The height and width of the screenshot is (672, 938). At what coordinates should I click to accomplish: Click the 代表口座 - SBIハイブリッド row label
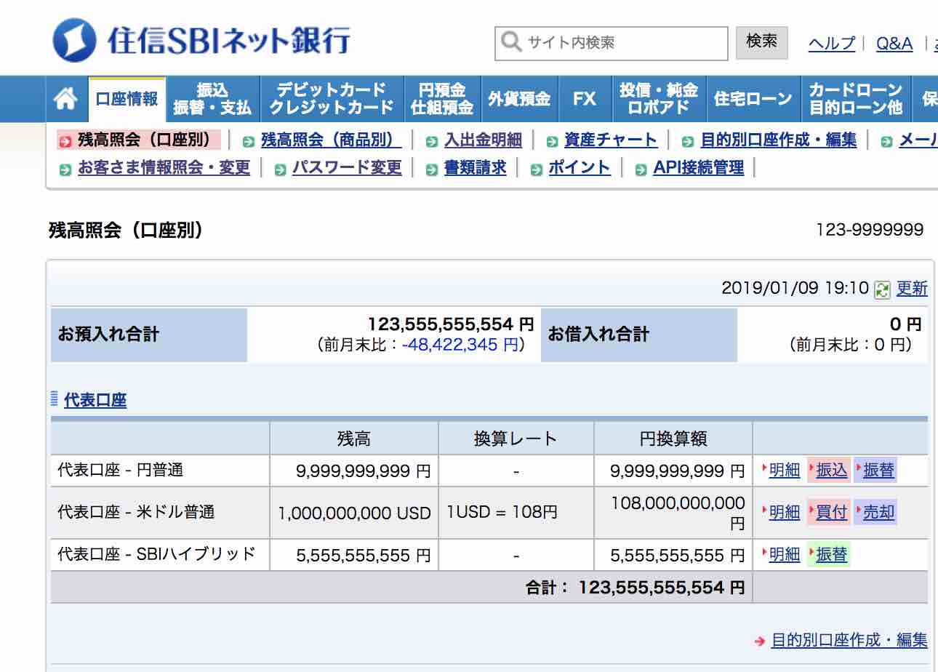[x=157, y=554]
